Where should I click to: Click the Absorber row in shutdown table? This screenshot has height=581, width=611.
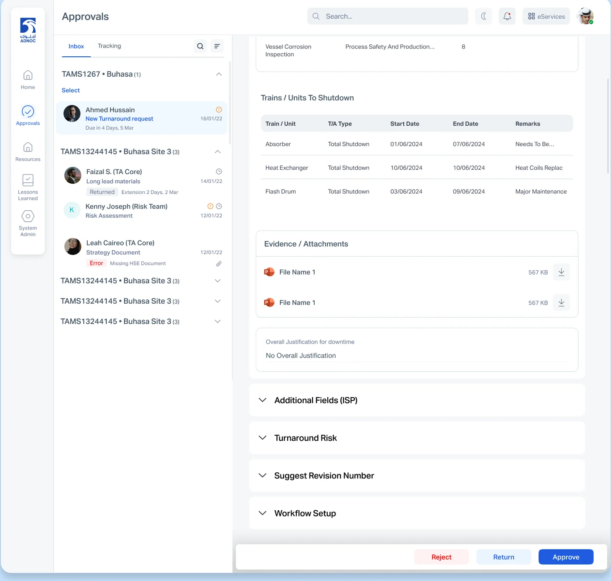pos(417,144)
